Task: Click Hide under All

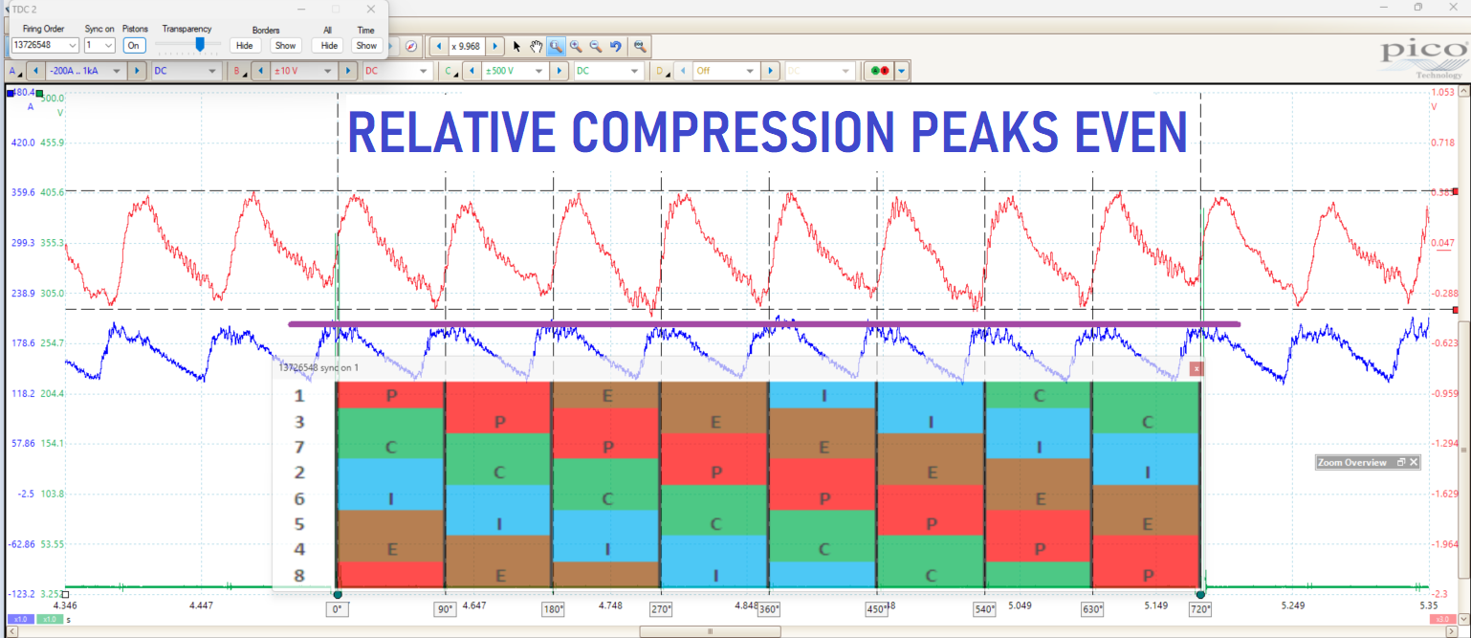Action: [x=328, y=45]
